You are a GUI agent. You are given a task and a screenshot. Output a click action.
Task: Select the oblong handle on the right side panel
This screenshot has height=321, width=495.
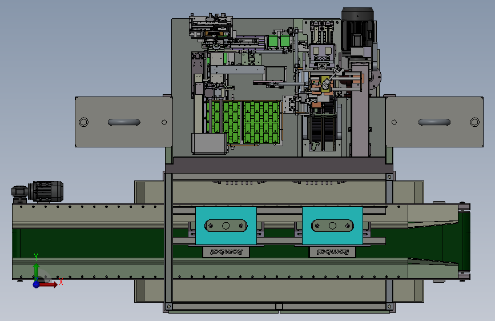[x=434, y=122]
